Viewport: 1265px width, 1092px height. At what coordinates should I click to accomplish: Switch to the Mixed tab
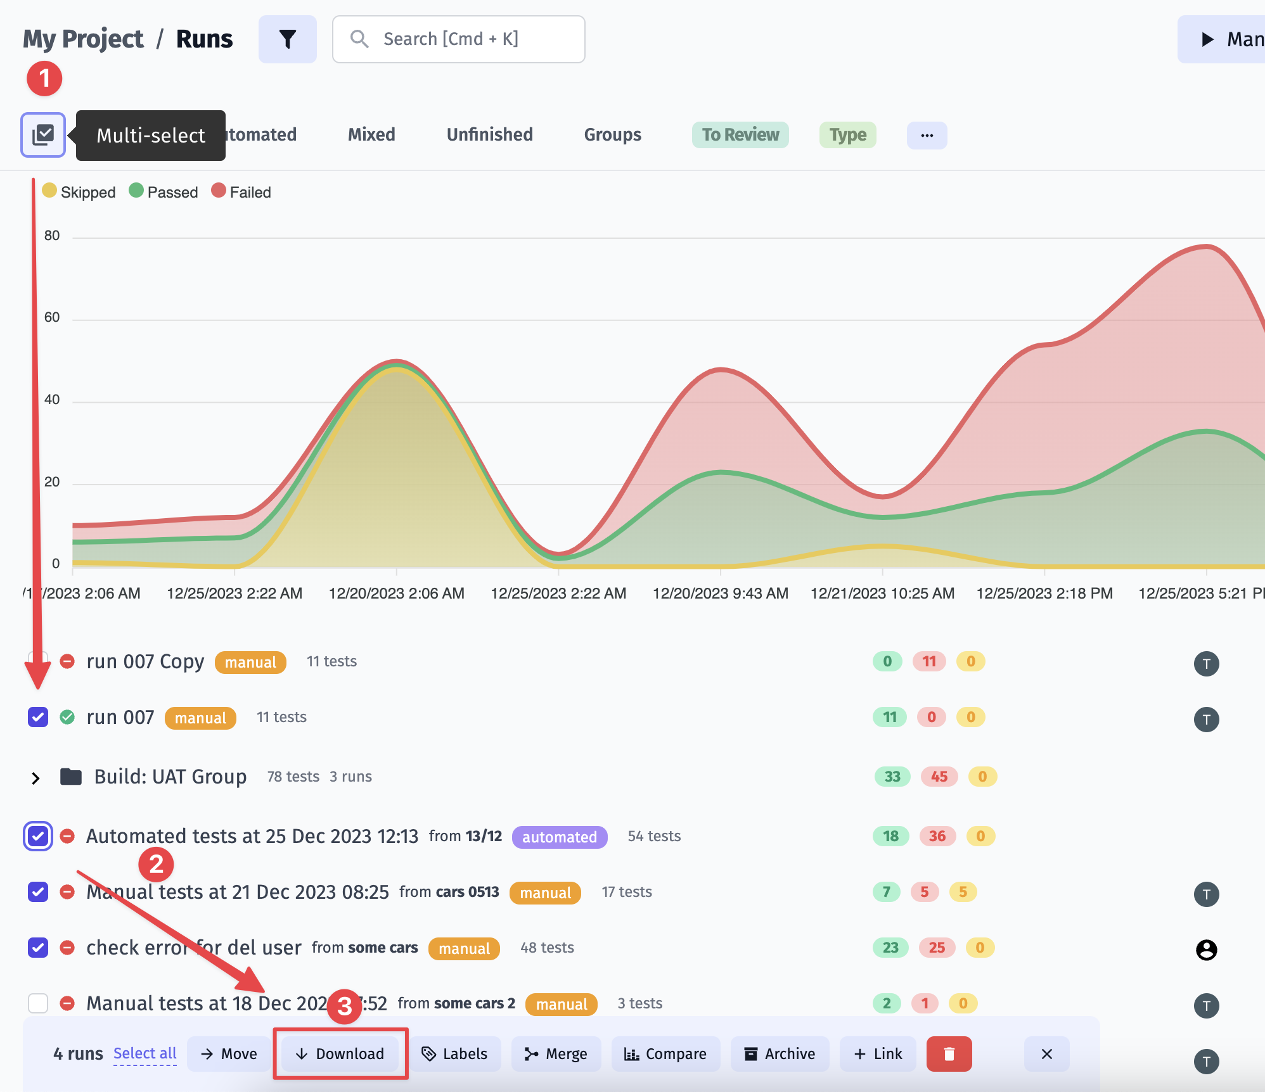pos(371,134)
